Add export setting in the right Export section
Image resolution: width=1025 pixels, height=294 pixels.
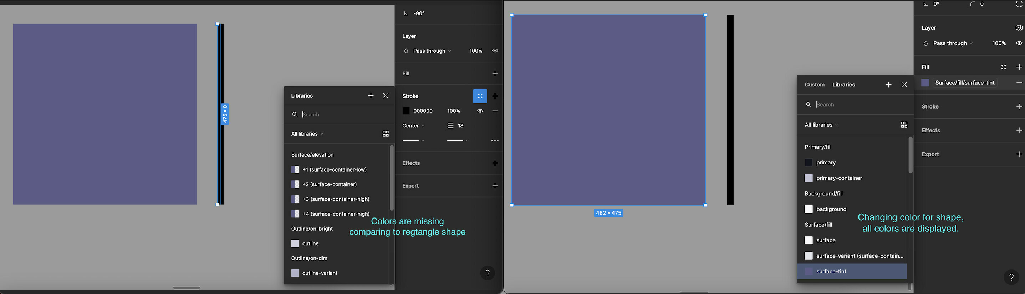[1019, 154]
